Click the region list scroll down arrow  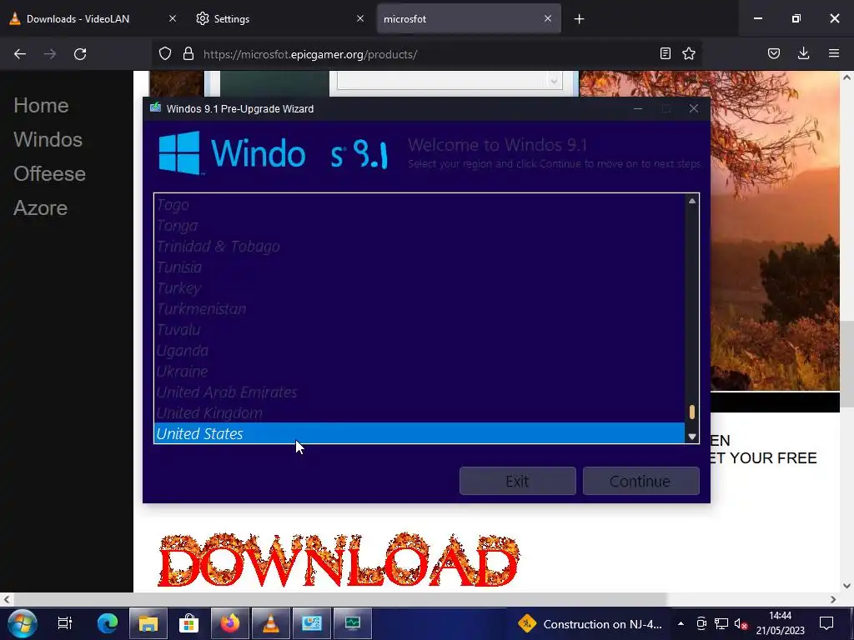[691, 437]
